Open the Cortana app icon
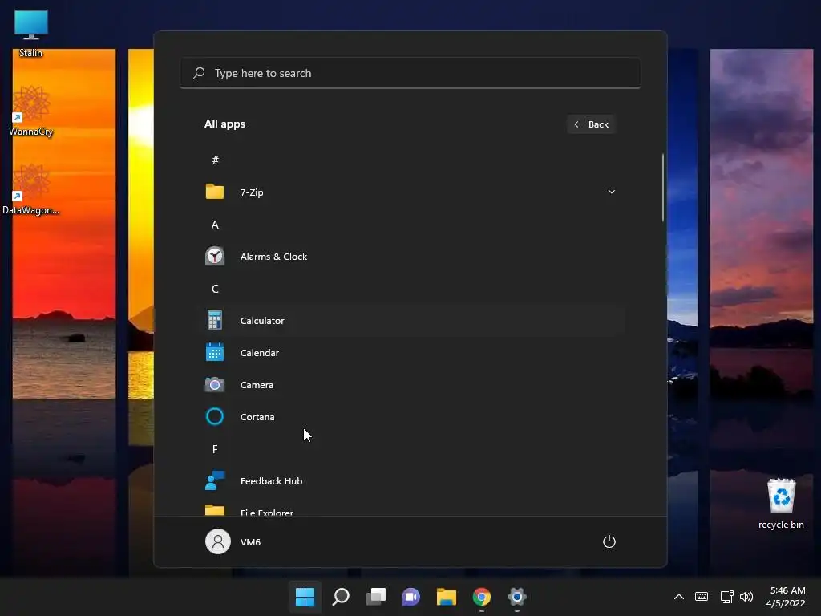821x616 pixels. 215,416
